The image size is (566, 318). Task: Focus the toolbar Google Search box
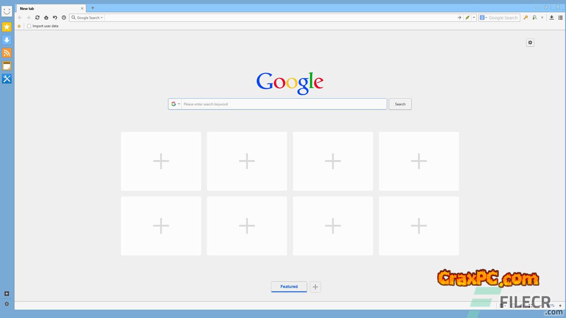pos(504,18)
